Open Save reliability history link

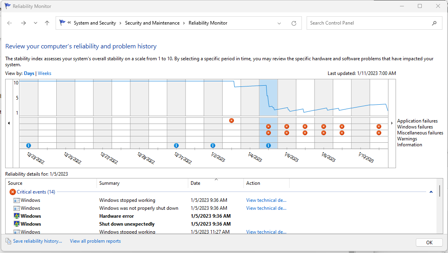(x=37, y=241)
